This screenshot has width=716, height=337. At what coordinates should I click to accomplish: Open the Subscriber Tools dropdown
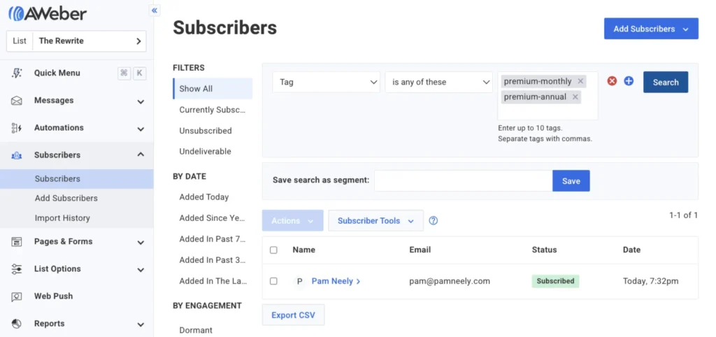point(375,220)
